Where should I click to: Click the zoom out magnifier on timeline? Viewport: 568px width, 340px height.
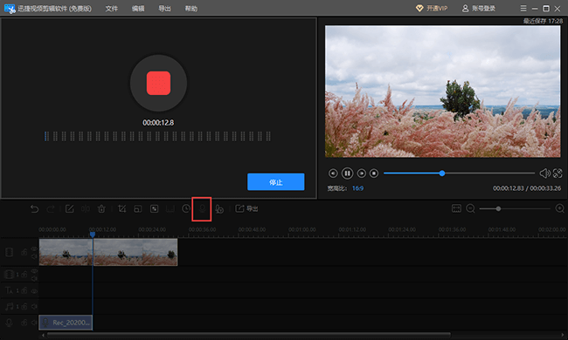click(x=470, y=208)
